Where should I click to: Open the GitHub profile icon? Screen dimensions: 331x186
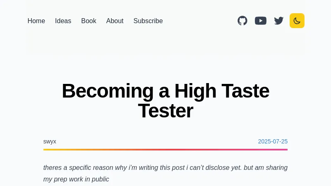[242, 21]
